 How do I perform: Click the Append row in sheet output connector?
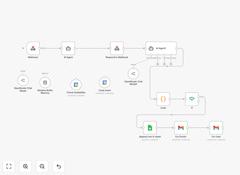(x=156, y=128)
